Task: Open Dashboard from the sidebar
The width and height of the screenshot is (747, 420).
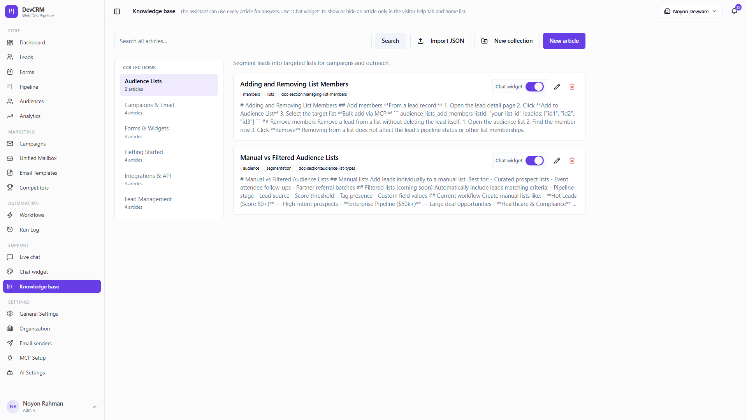Action: click(x=52, y=42)
